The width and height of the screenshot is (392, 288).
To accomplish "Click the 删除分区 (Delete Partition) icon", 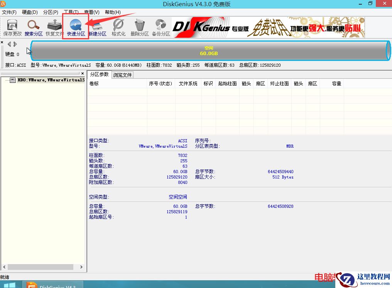I will tap(140, 26).
